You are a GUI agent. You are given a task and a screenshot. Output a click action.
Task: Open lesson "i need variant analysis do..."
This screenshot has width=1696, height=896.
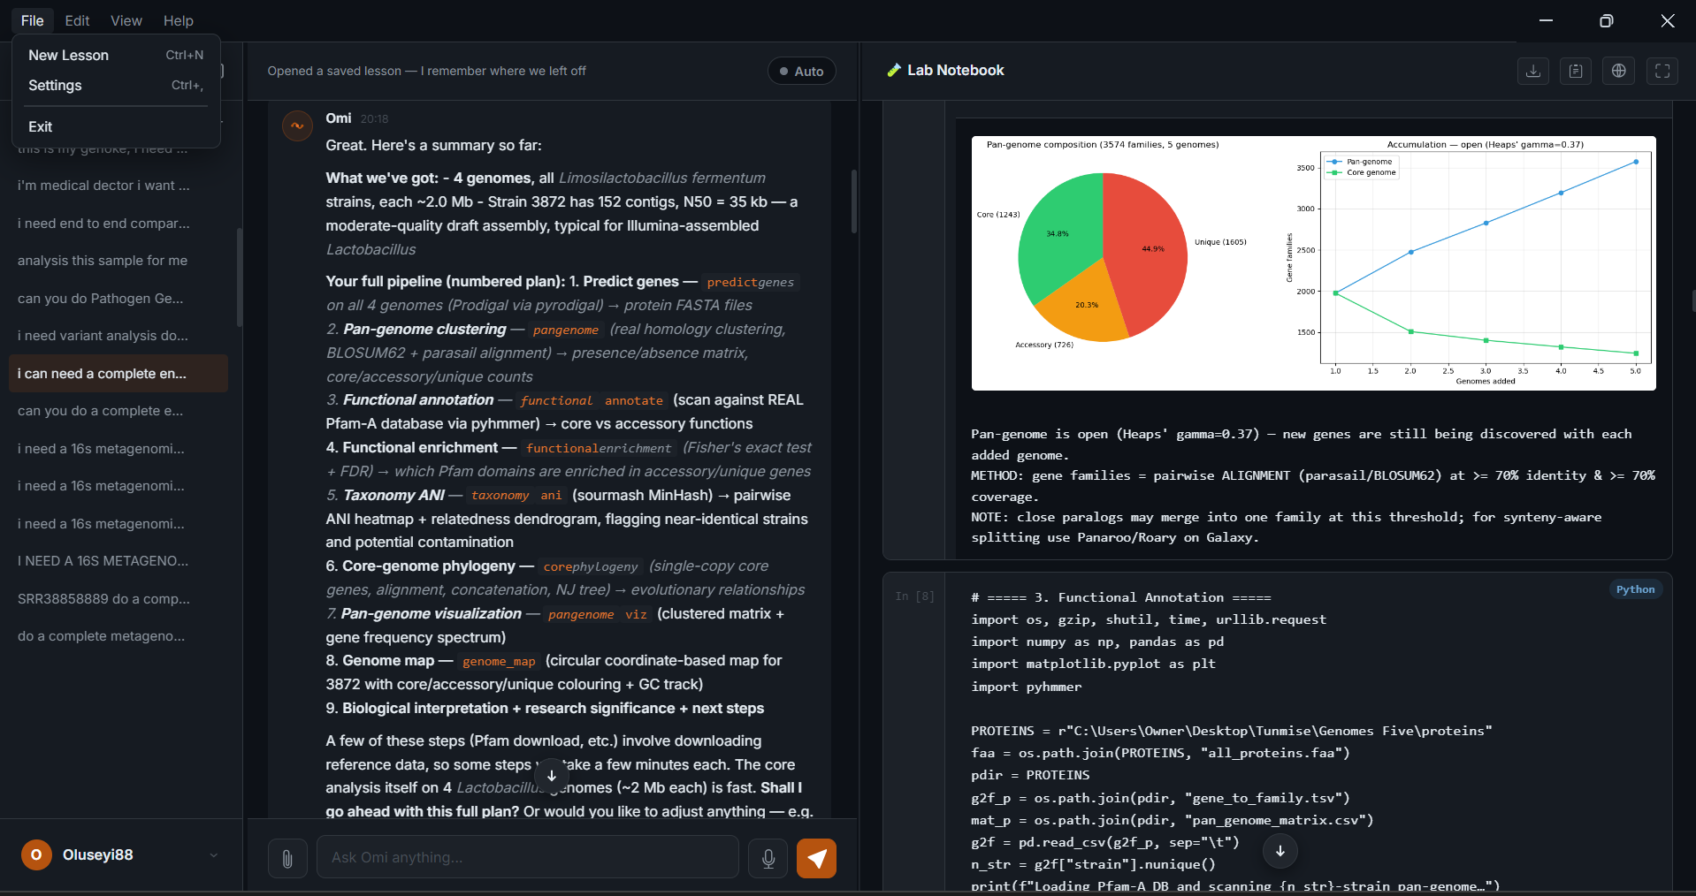(x=118, y=336)
